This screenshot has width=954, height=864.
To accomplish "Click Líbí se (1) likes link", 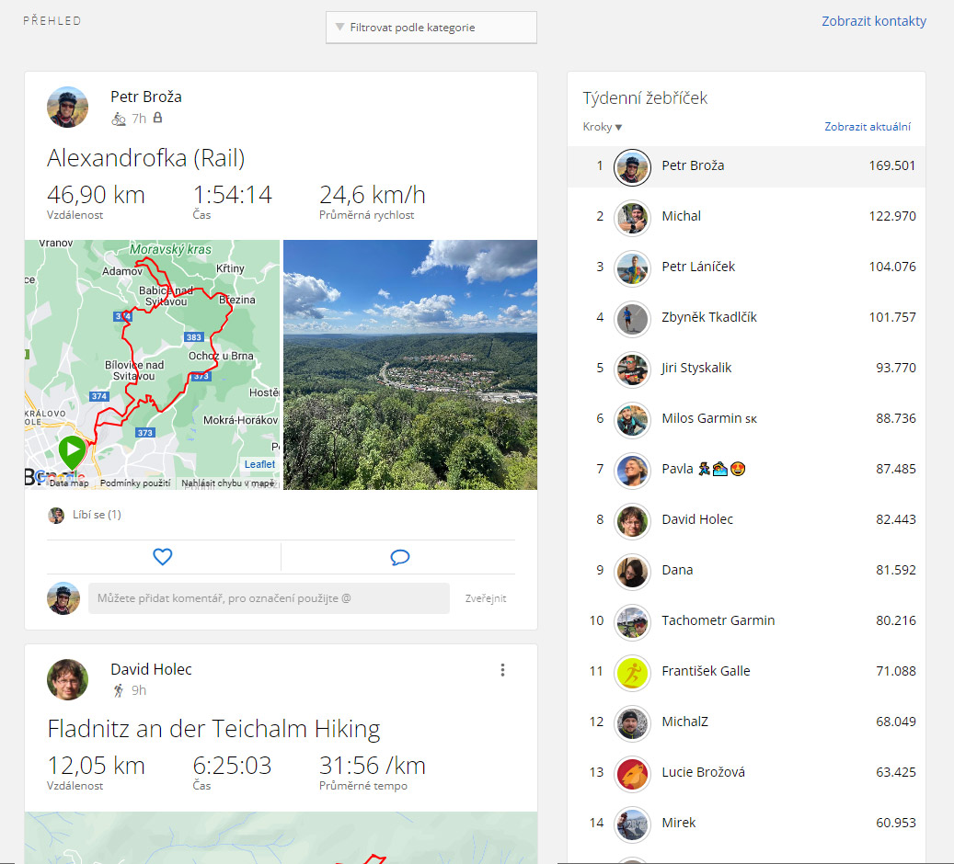I will pyautogui.click(x=97, y=515).
